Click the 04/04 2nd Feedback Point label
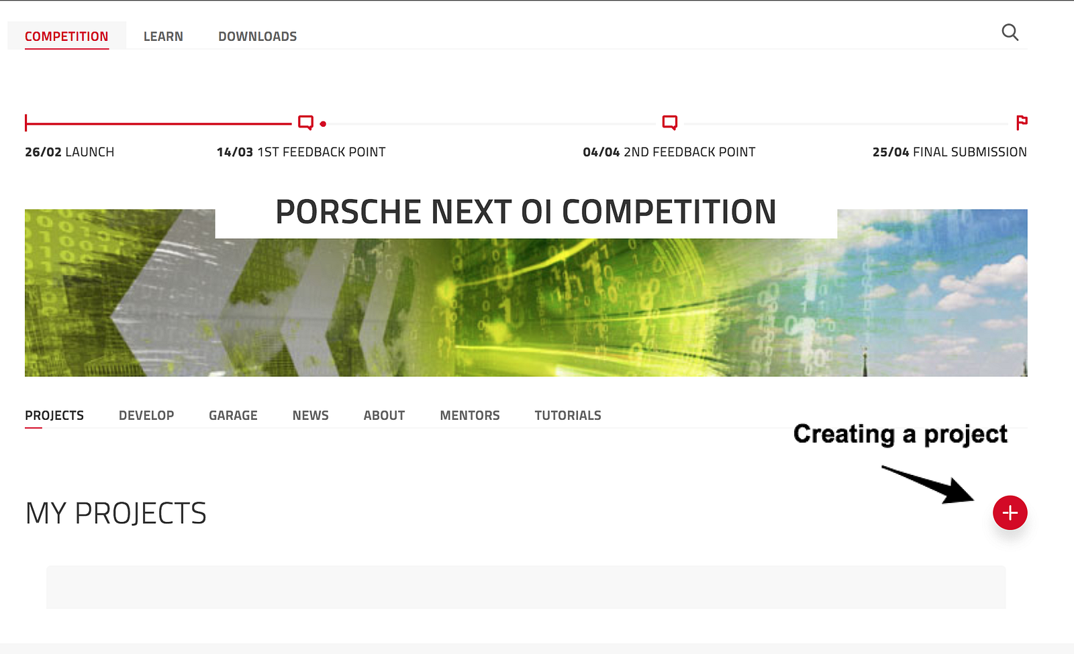Image resolution: width=1074 pixels, height=654 pixels. [669, 152]
